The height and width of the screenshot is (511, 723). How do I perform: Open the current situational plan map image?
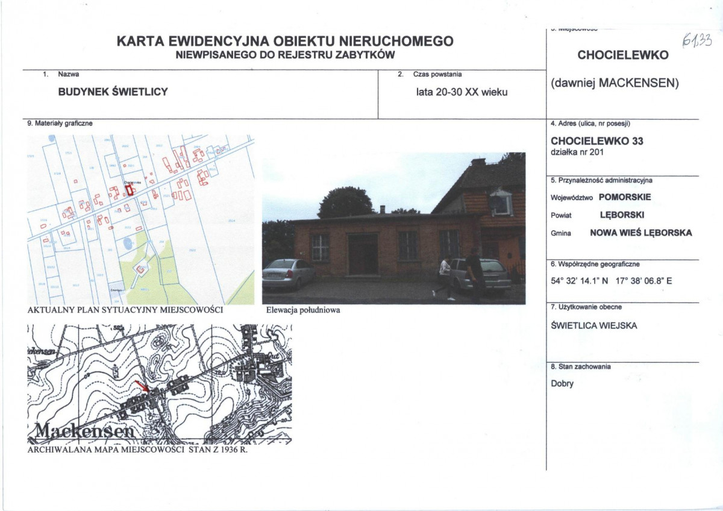point(141,219)
